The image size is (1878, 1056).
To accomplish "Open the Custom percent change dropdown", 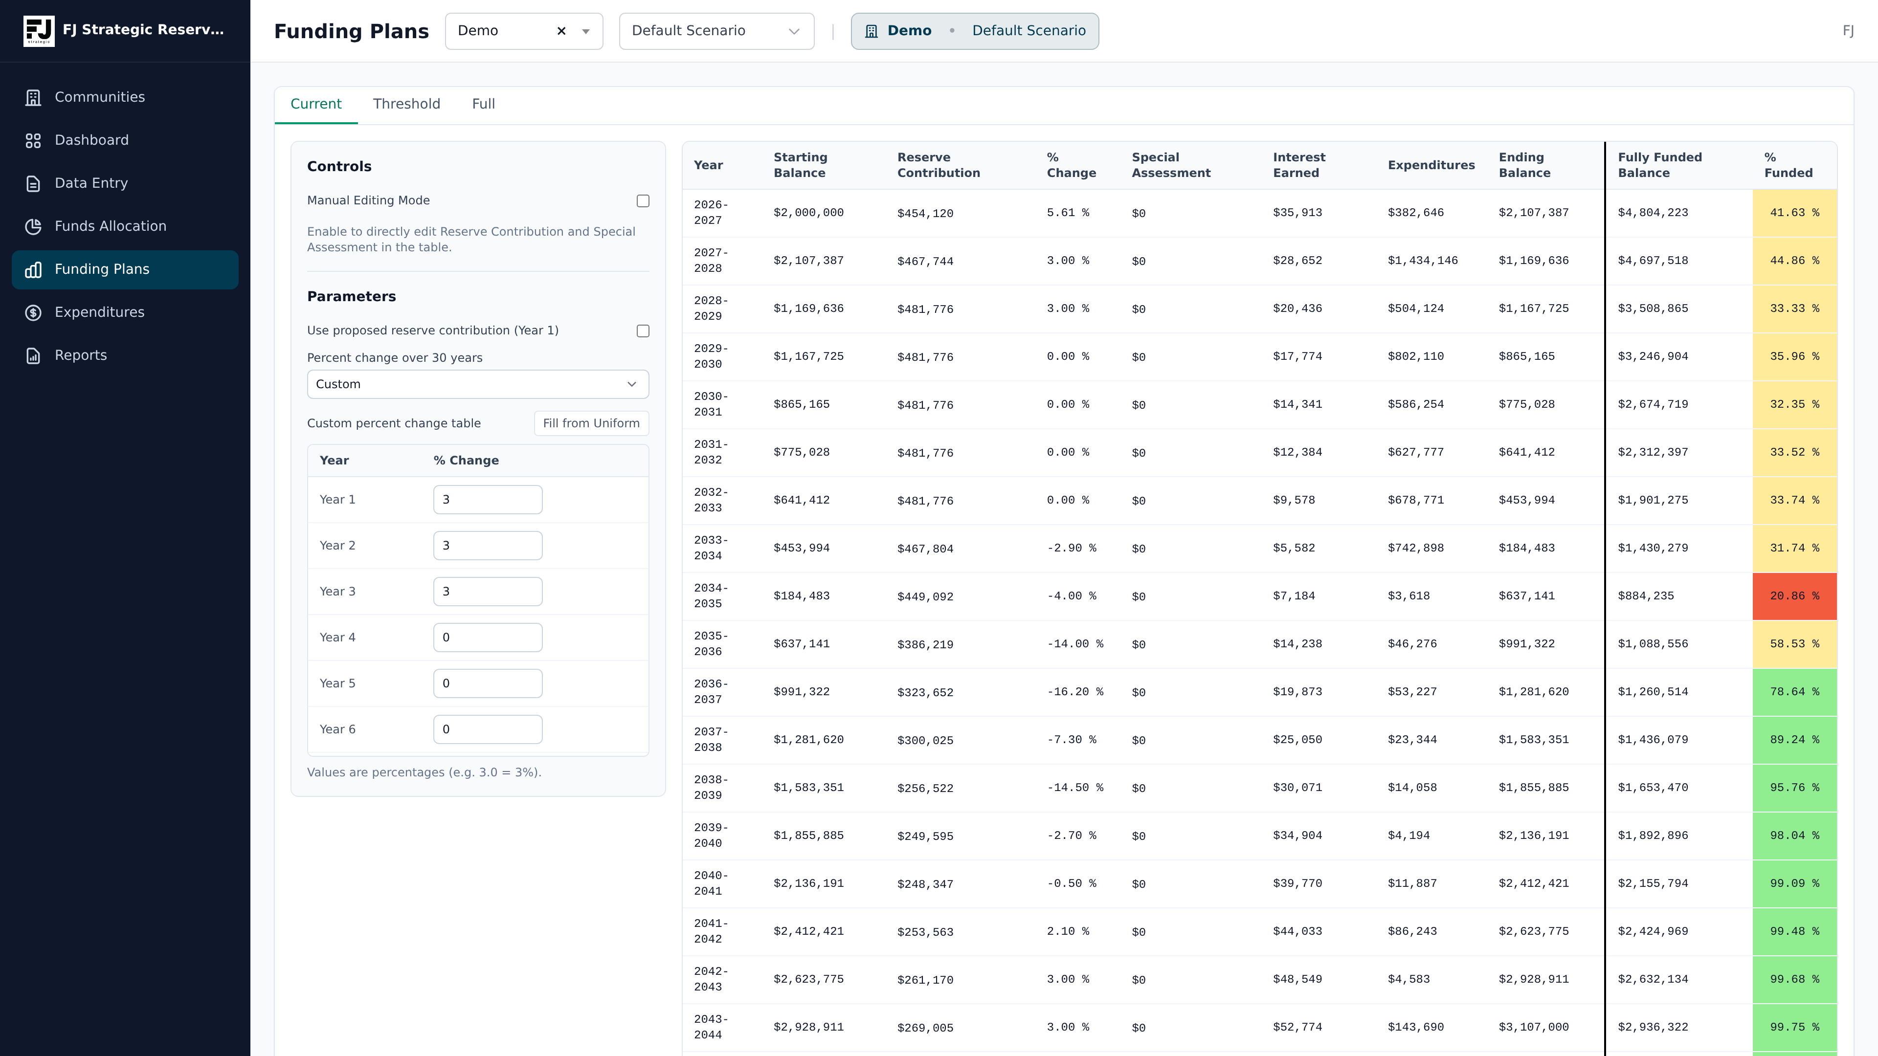I will tap(477, 384).
